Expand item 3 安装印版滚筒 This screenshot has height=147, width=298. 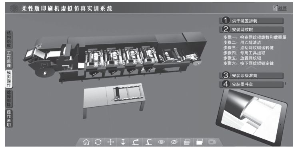point(251,75)
